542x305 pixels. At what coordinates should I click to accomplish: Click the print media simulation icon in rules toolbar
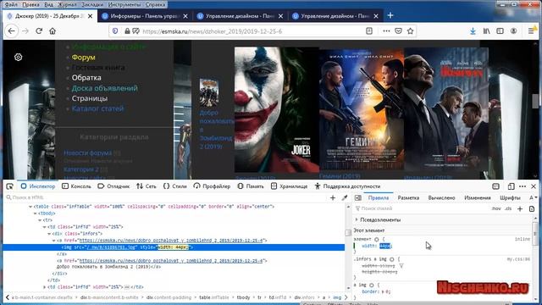[x=532, y=208]
